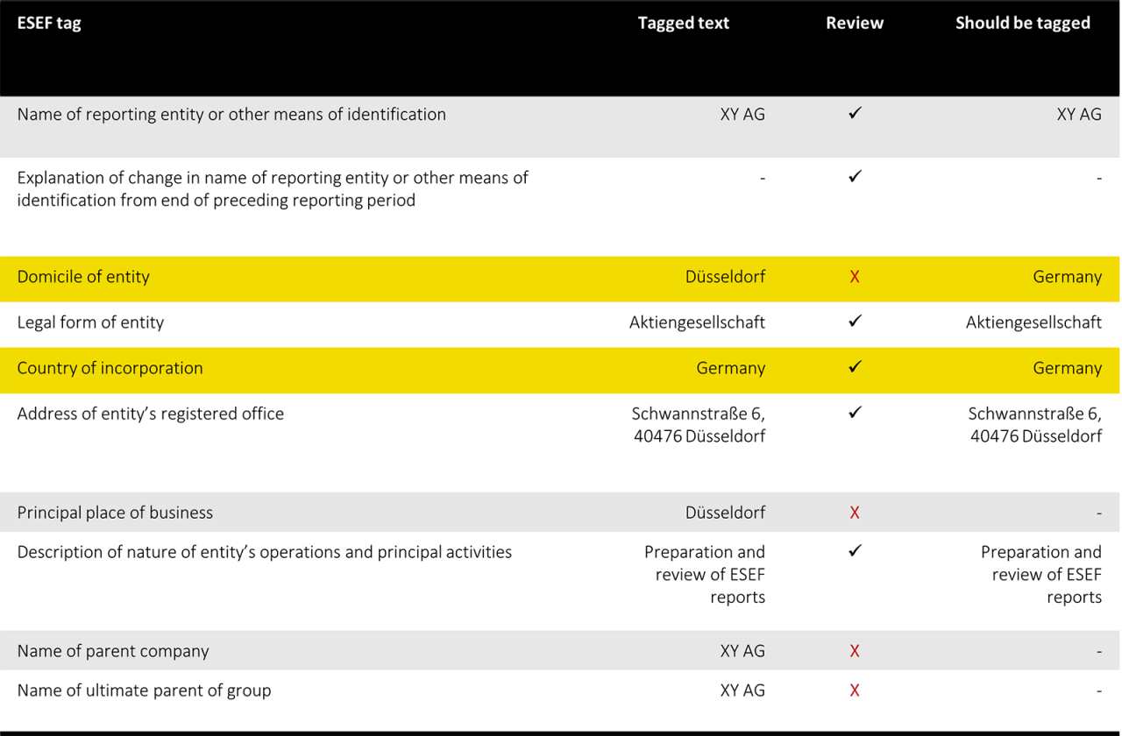1122x736 pixels.
Task: Click the red X in the 'Domicile of entity' row
Action: click(855, 277)
